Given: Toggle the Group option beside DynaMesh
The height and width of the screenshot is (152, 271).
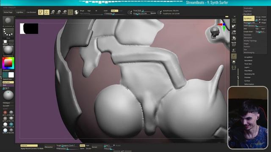Looking at the screenshot, I should click(x=258, y=17).
